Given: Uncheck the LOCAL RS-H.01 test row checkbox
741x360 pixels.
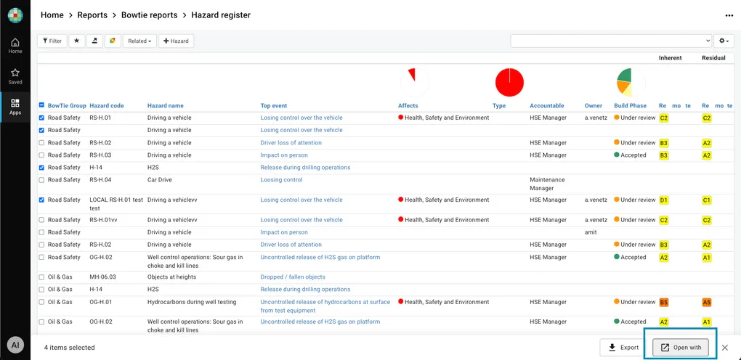Looking at the screenshot, I should [41, 200].
